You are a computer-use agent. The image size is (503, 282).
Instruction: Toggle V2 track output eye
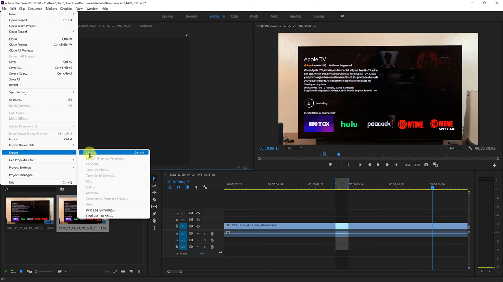point(198,220)
